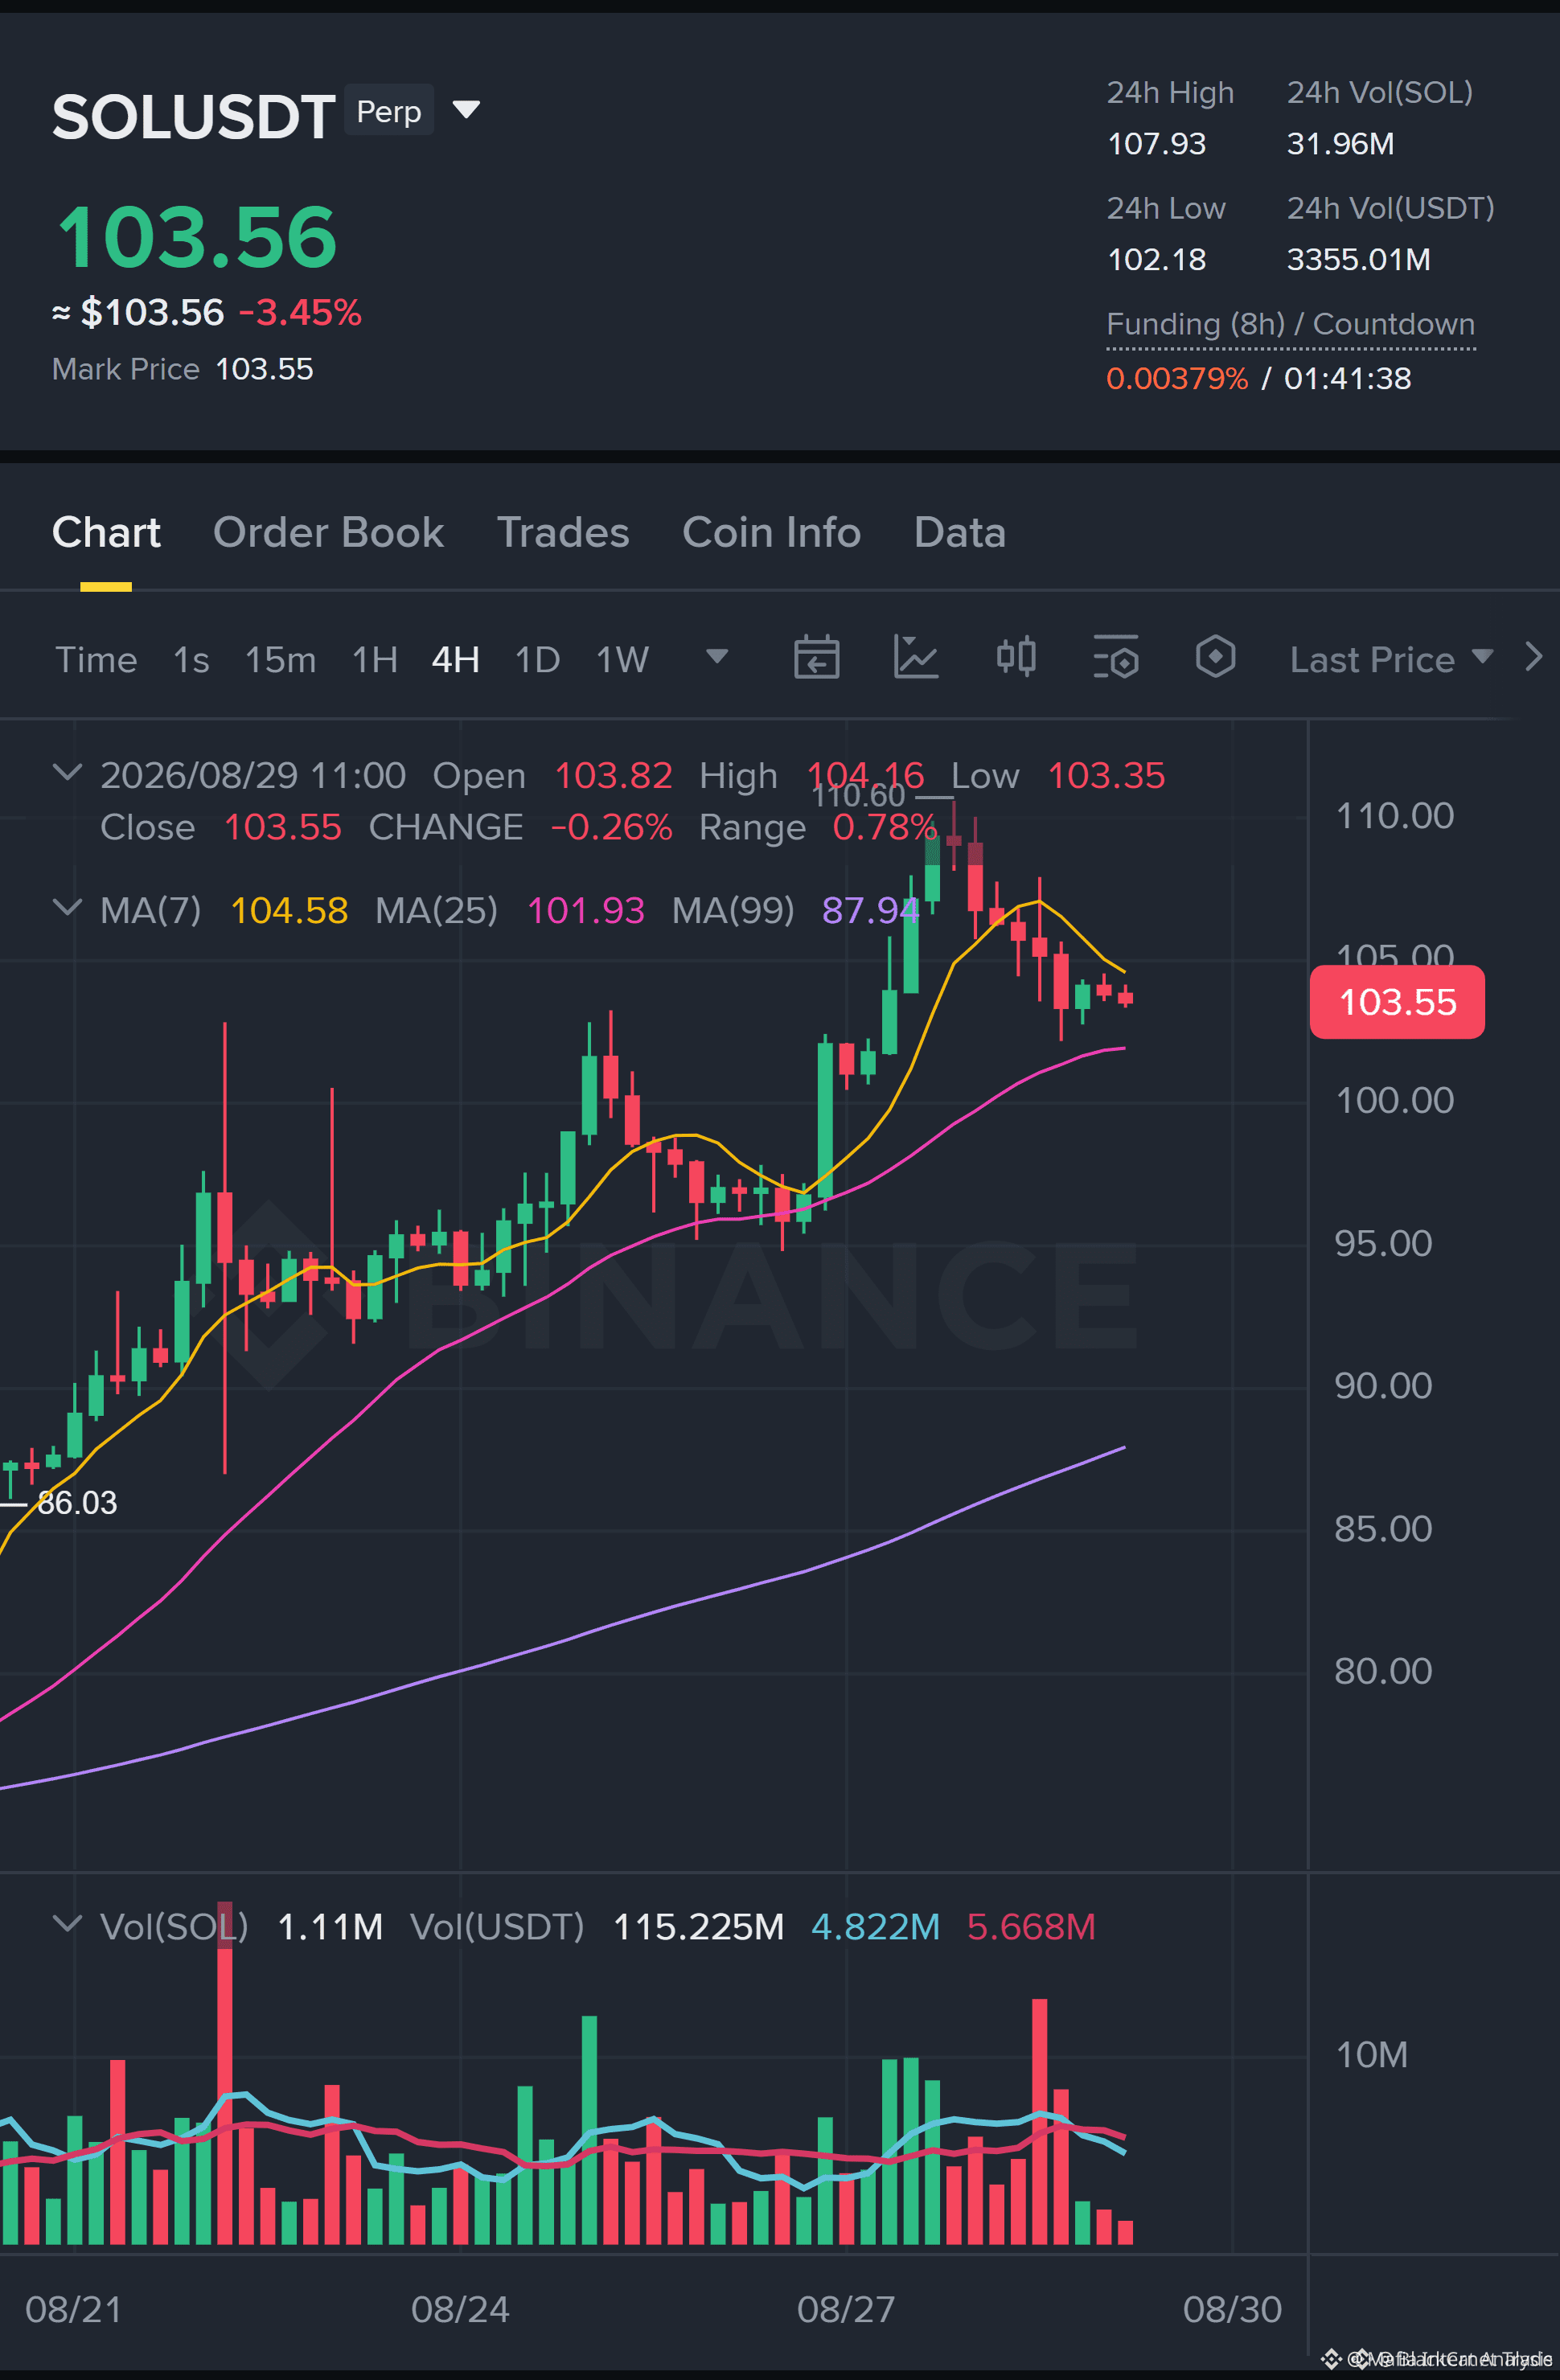
Task: Select the 1W interval
Action: click(622, 660)
